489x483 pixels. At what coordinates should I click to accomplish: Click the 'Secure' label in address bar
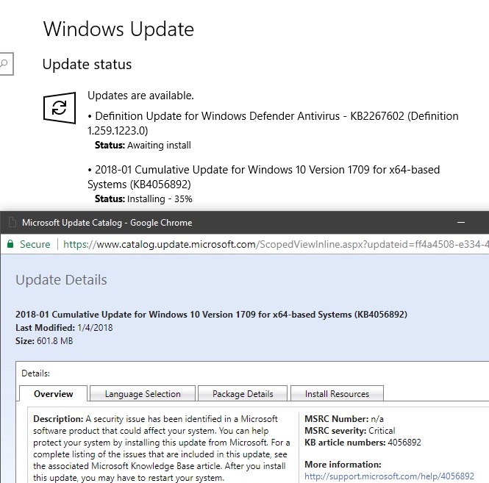(x=35, y=244)
